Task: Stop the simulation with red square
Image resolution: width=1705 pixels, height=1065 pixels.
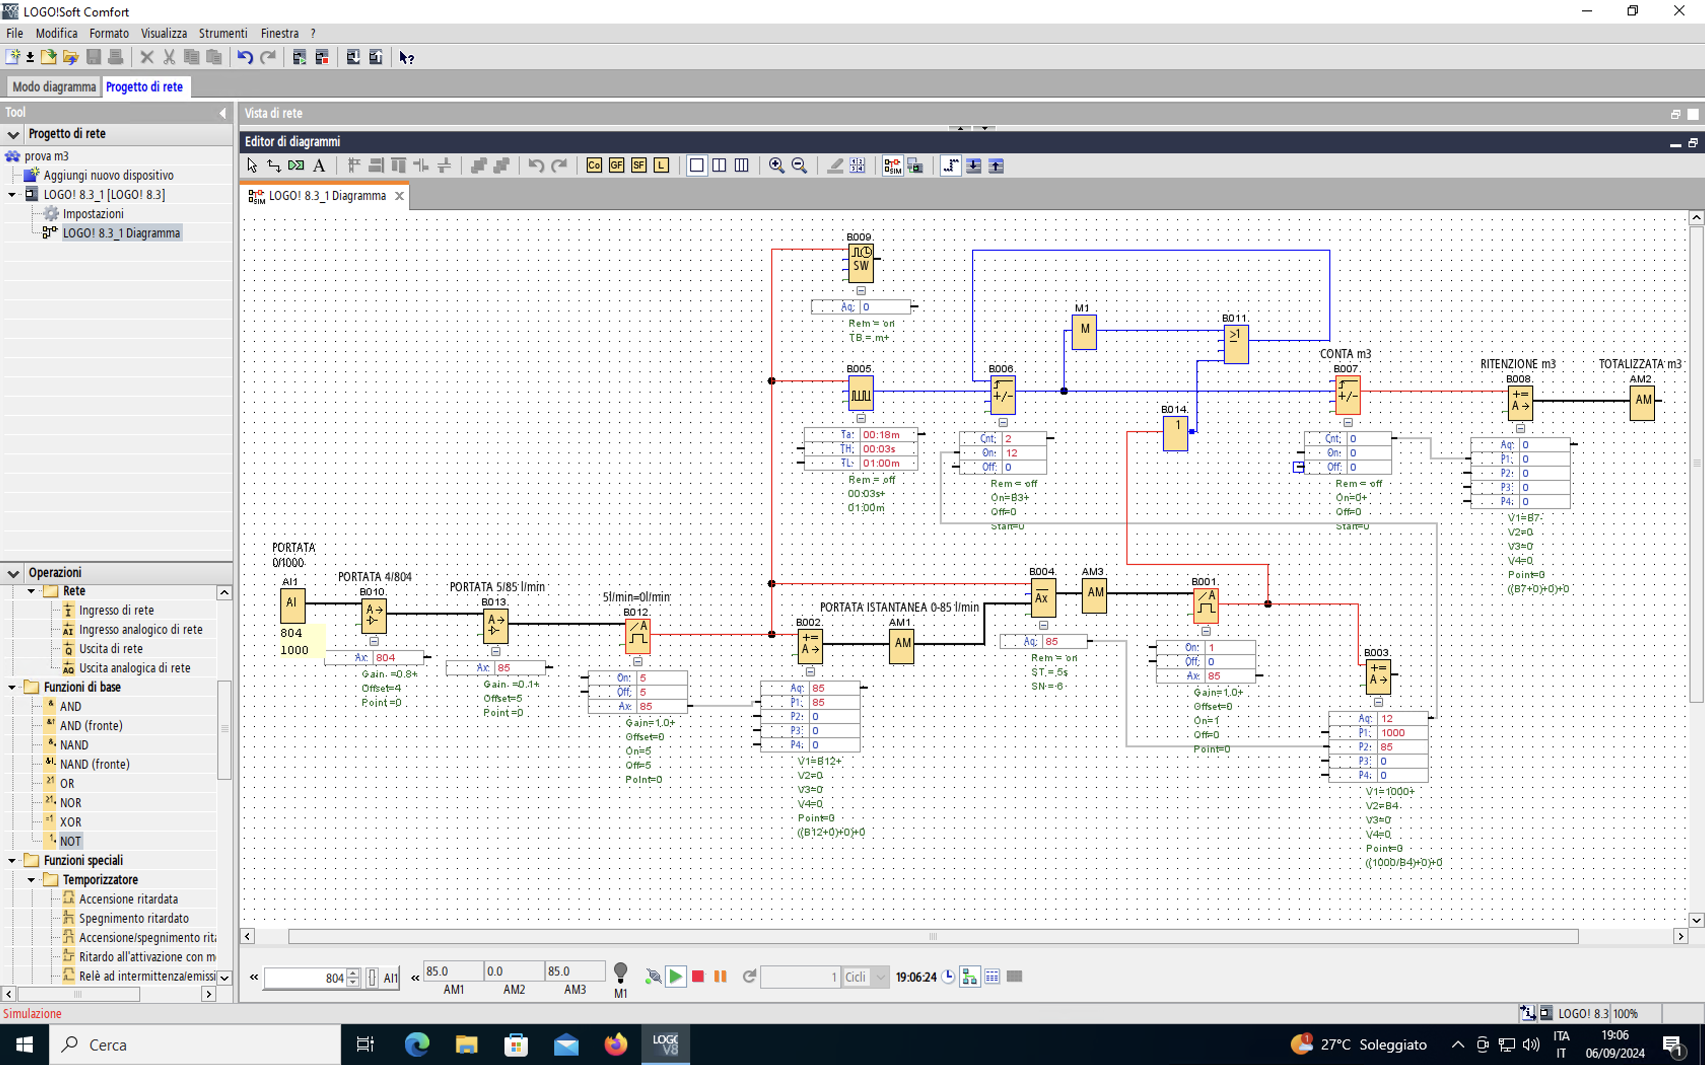Action: (698, 976)
